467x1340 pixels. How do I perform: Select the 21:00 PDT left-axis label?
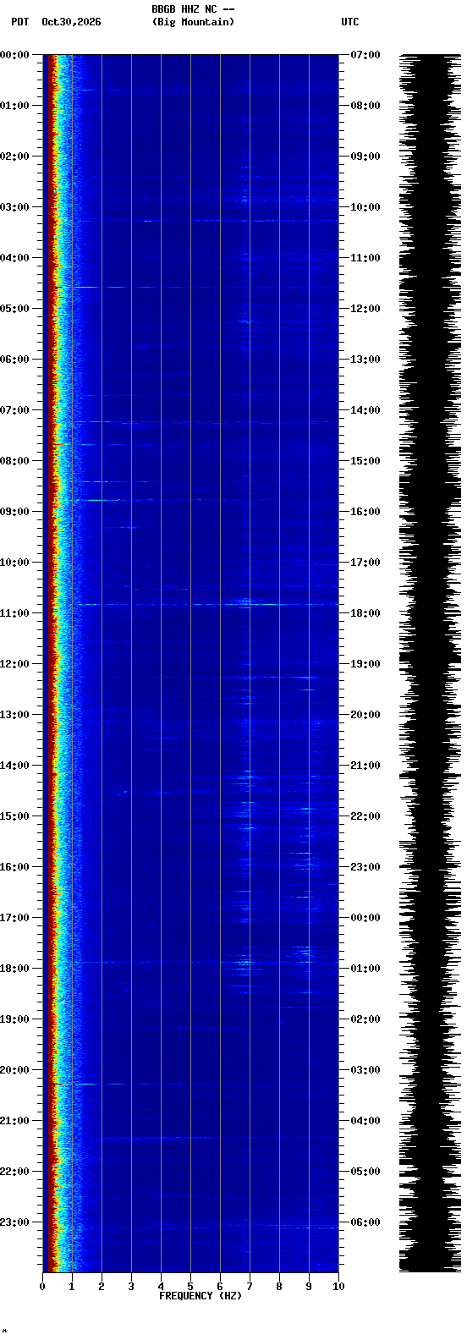point(15,1121)
